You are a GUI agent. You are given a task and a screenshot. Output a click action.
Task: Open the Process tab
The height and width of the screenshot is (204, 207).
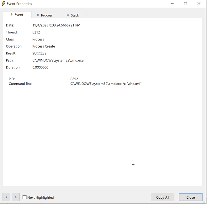coord(45,15)
